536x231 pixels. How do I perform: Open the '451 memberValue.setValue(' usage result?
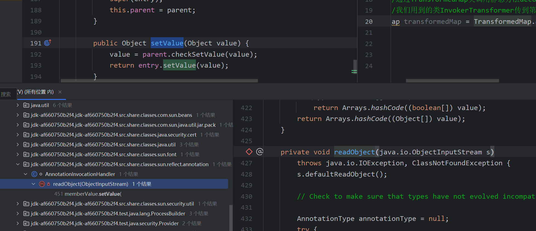(x=88, y=194)
